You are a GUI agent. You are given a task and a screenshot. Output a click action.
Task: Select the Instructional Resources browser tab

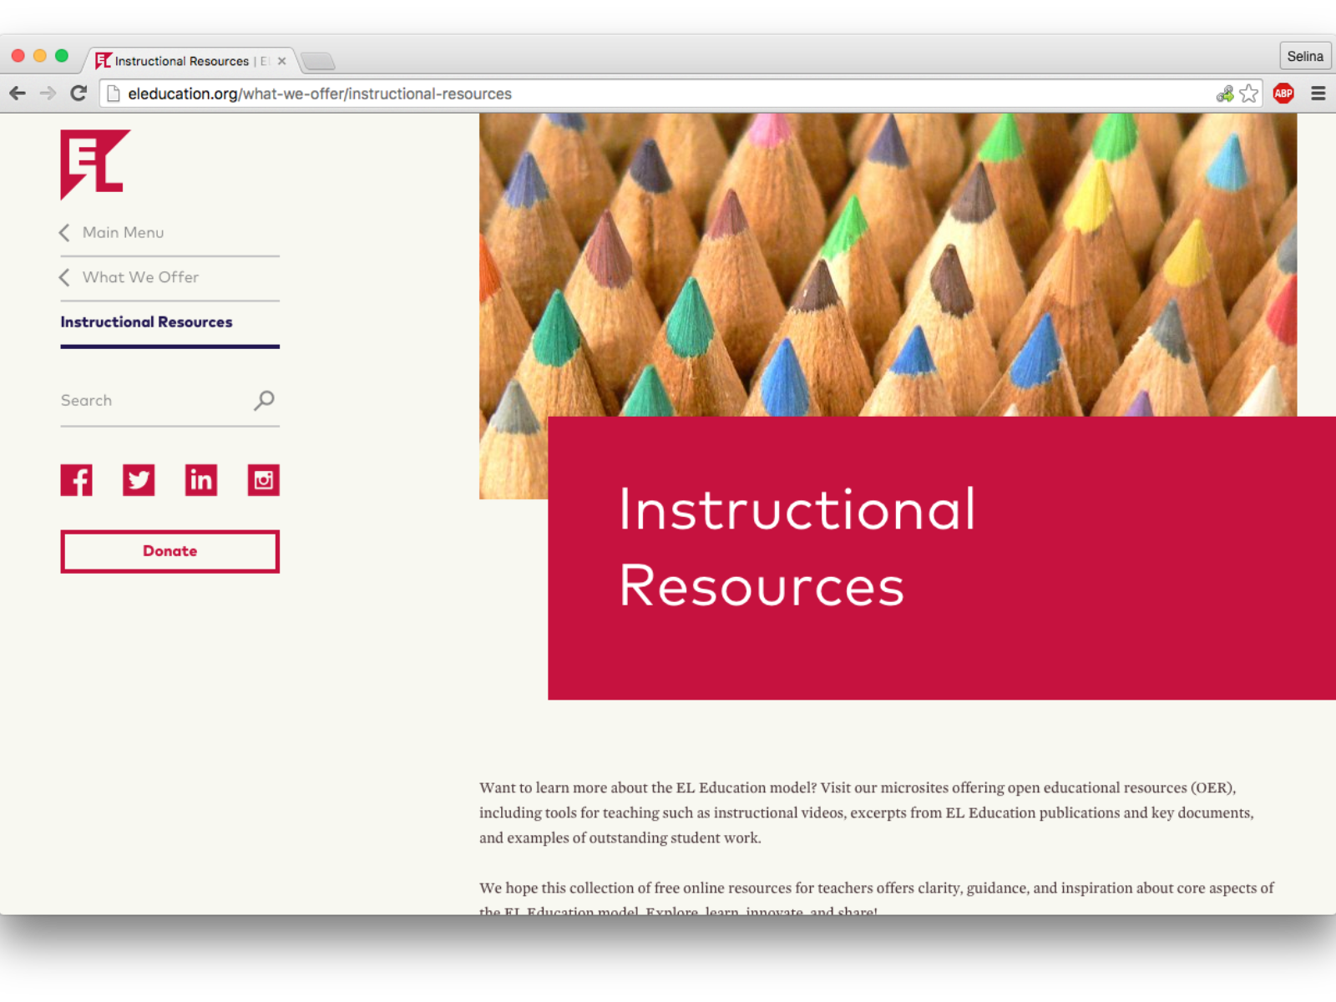coord(182,61)
